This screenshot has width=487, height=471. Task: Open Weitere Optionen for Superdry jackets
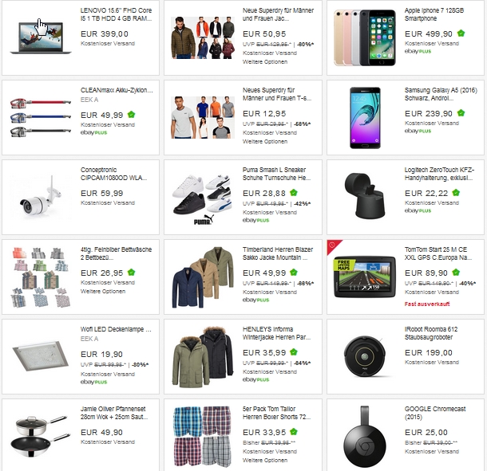(265, 61)
